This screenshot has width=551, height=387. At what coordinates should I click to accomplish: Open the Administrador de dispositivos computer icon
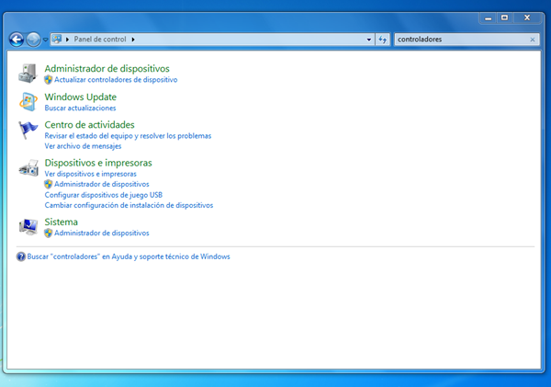coord(28,74)
